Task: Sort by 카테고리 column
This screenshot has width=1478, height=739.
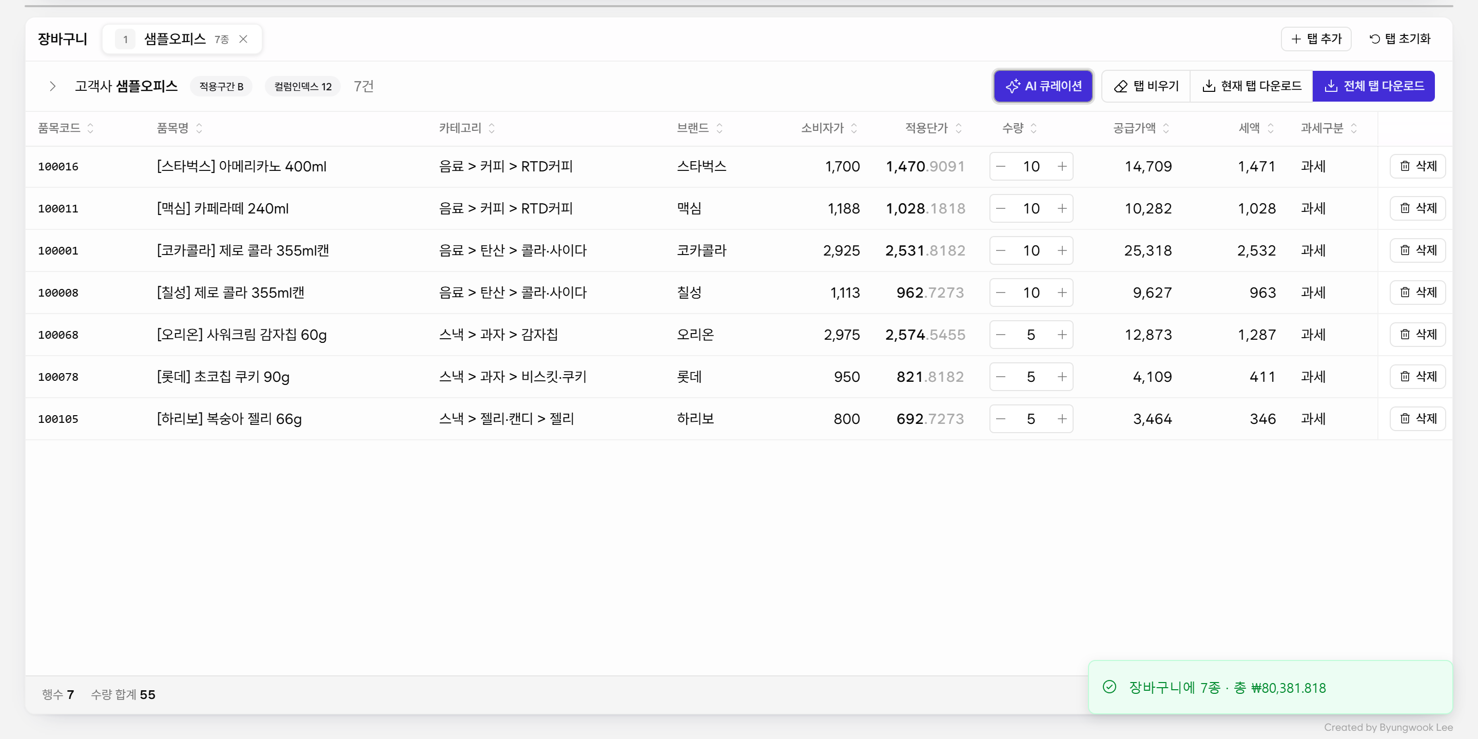Action: (466, 128)
